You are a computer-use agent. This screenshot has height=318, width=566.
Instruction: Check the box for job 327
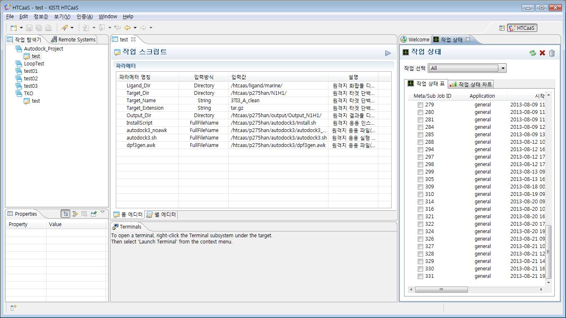(420, 246)
